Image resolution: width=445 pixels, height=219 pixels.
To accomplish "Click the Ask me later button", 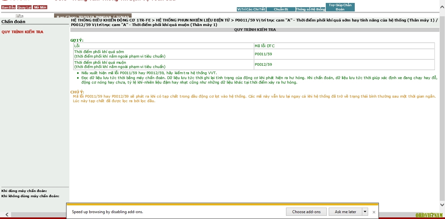I will click(x=345, y=212).
